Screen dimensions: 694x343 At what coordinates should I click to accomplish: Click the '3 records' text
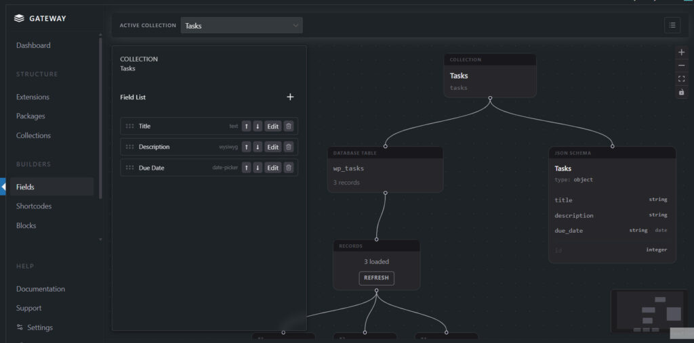click(x=346, y=183)
